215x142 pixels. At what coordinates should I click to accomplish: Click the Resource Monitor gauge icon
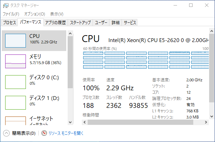click(44, 133)
